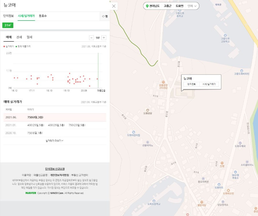Click the 도화어린이집 daycare map icon

click(134, 132)
